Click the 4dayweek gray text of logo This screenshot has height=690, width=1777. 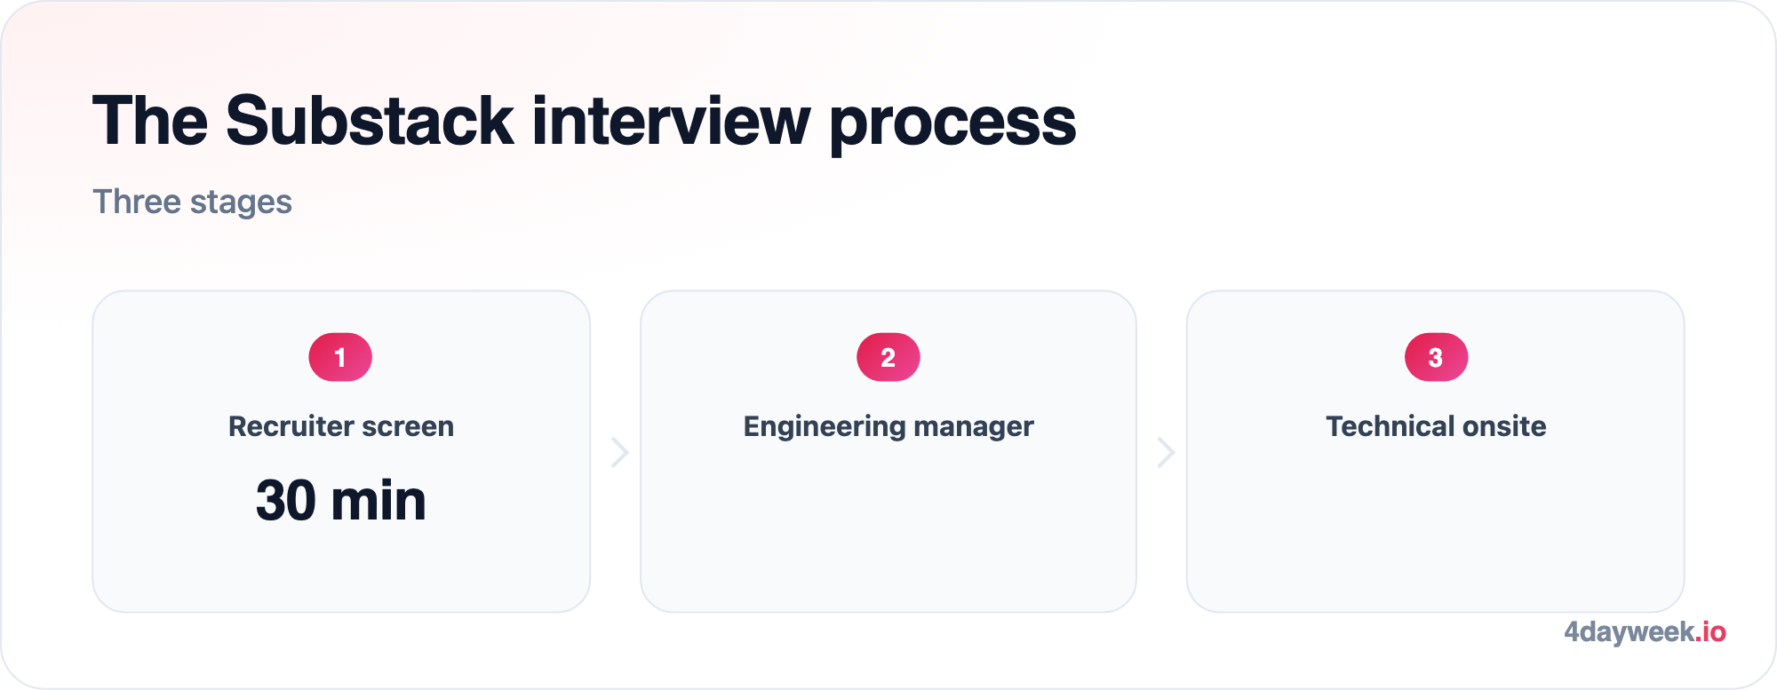tap(1630, 632)
